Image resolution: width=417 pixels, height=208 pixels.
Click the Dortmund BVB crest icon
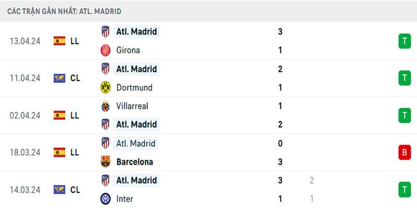[105, 87]
